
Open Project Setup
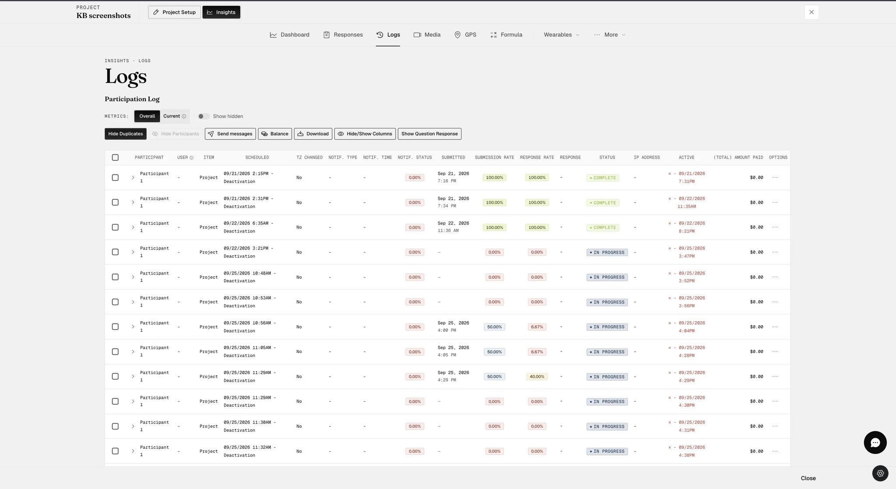tap(175, 12)
